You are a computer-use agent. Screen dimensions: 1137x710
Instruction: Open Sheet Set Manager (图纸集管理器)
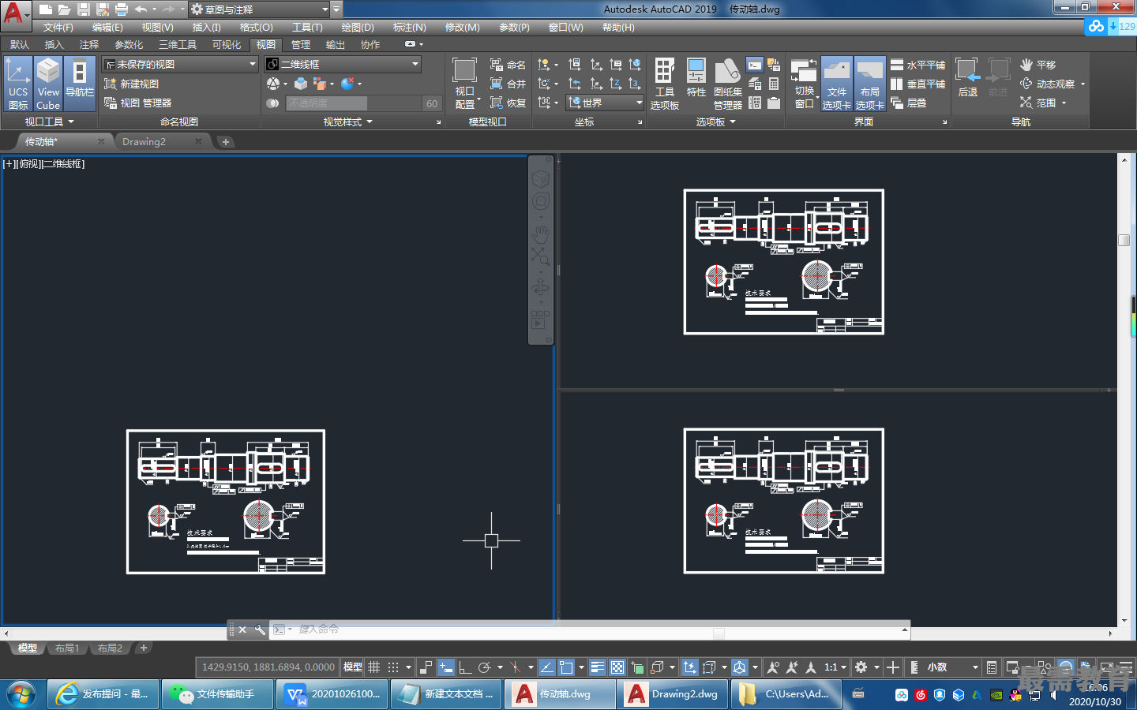click(x=727, y=83)
